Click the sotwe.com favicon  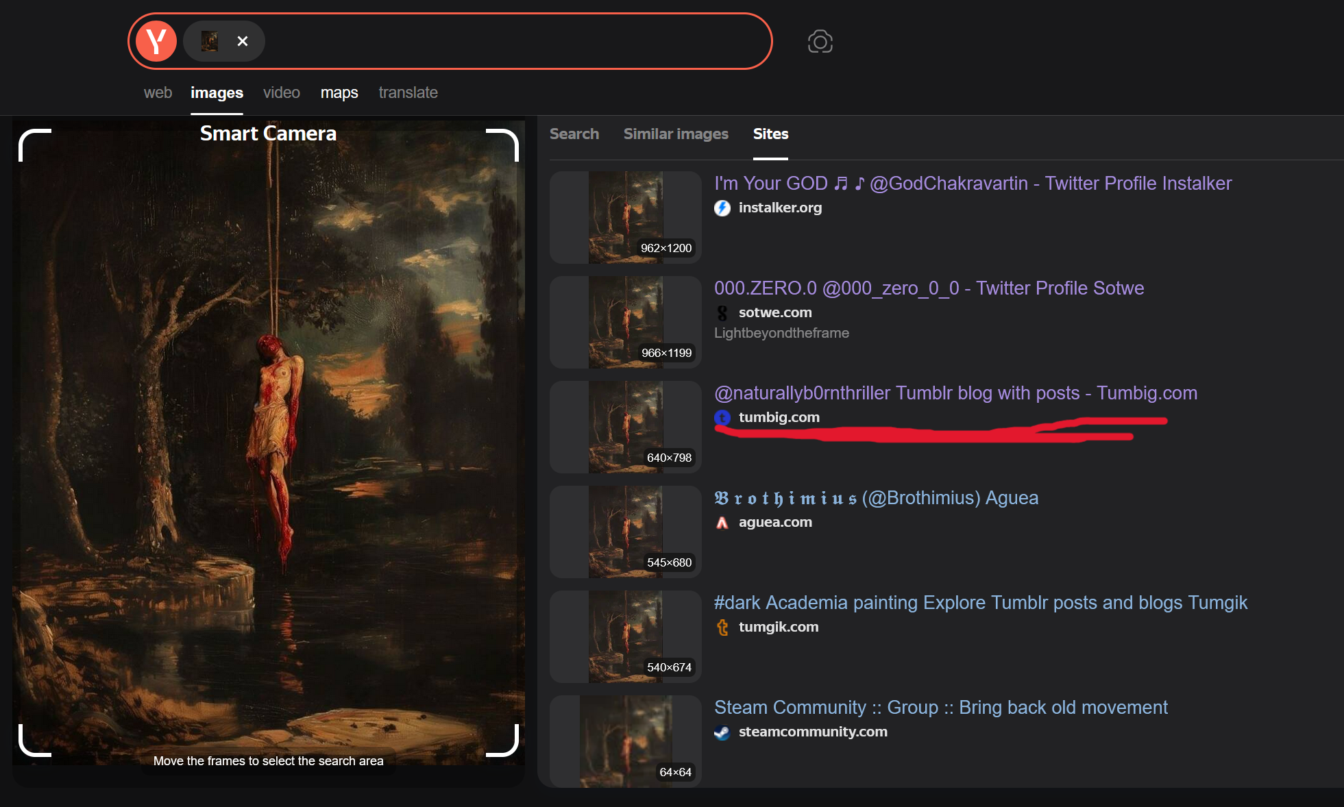click(722, 312)
